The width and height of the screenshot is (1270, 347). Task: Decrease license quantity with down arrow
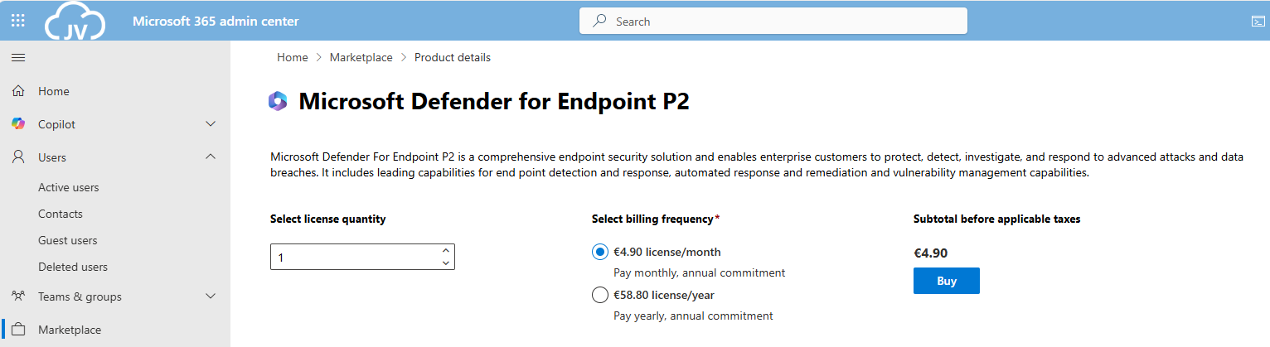446,263
